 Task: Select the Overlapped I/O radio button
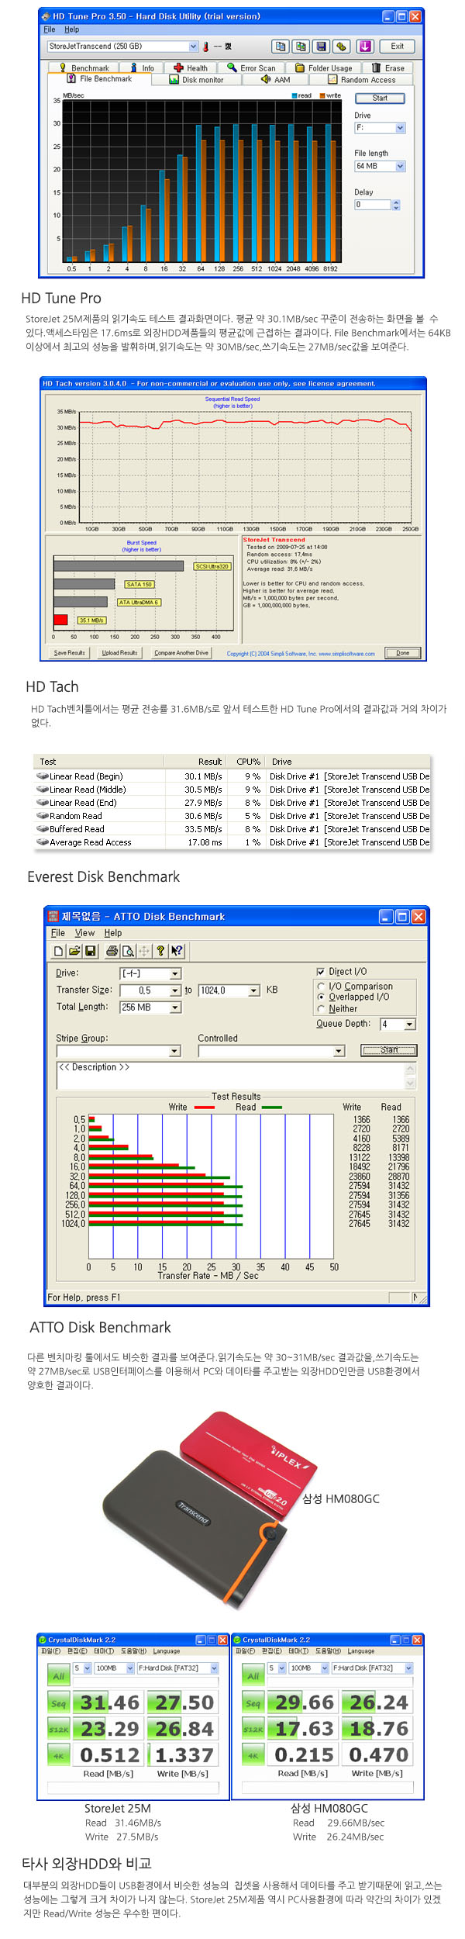tap(322, 997)
